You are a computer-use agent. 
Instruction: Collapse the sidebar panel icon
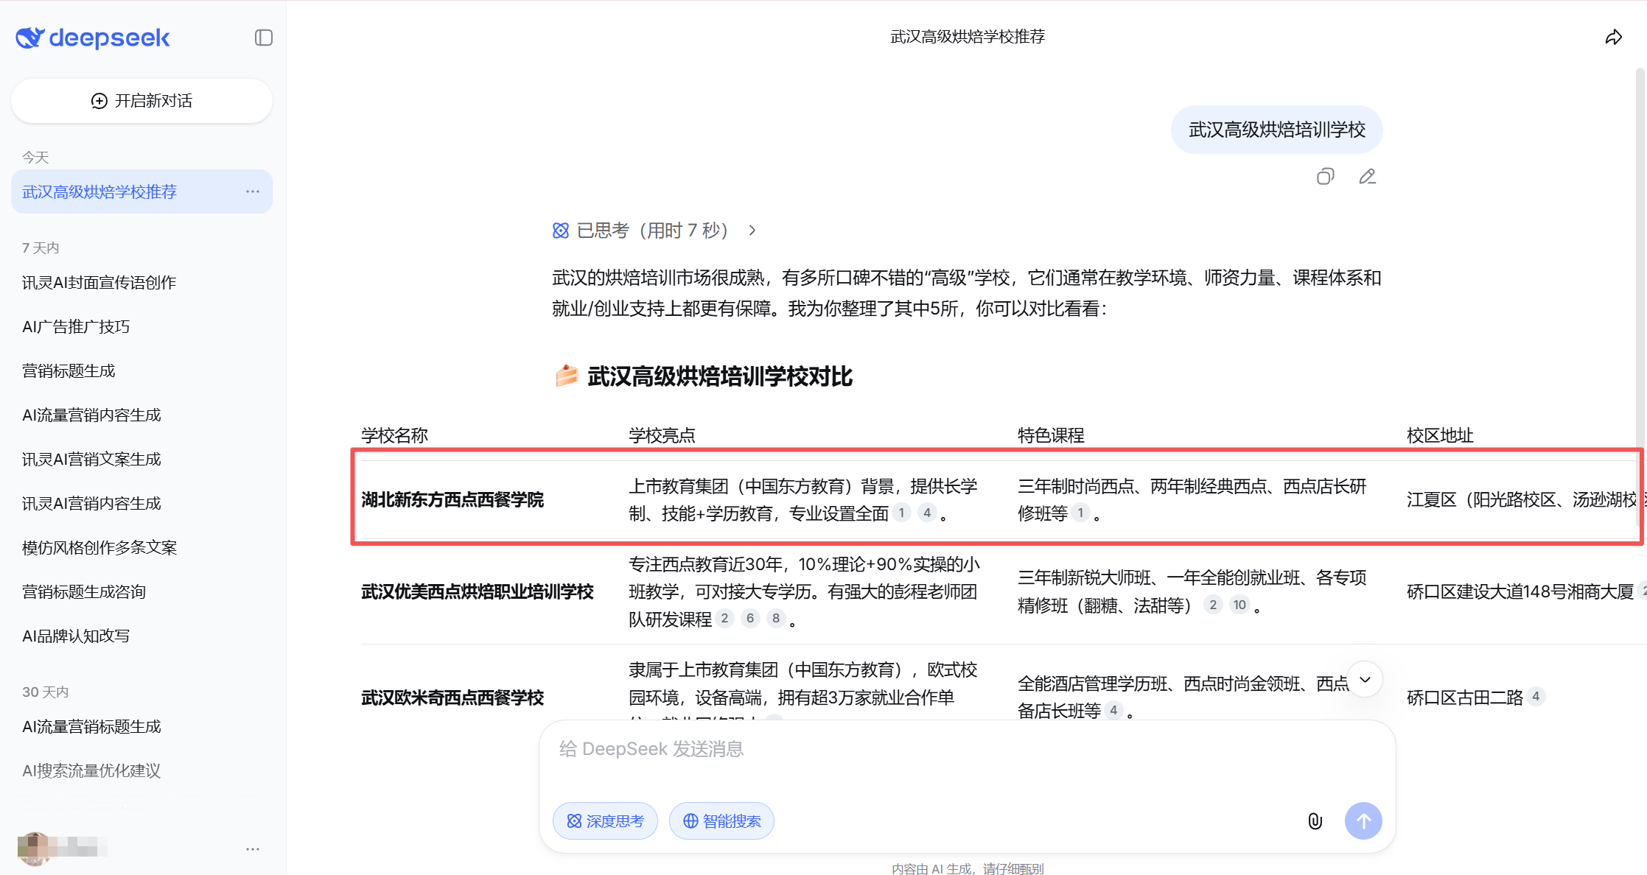(263, 38)
